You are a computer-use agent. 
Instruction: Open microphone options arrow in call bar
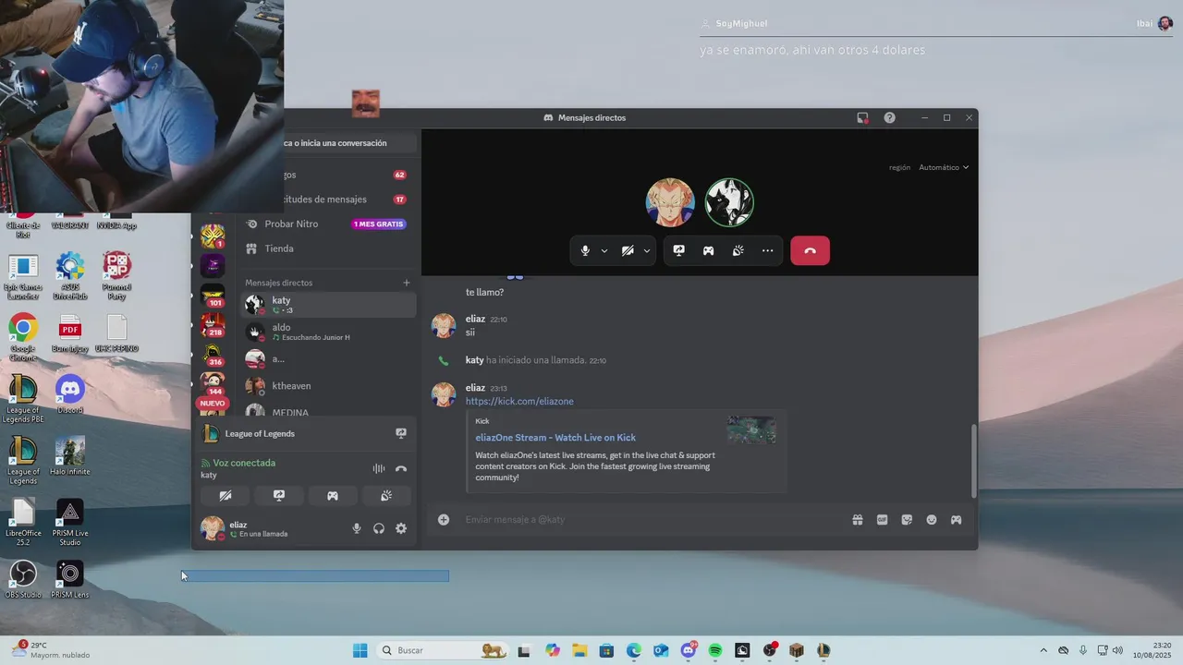604,250
